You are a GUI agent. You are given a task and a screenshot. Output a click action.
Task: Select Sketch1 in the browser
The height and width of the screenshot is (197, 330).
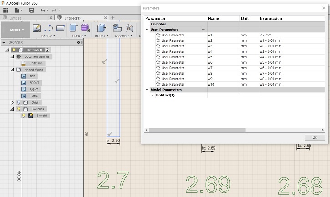[x=42, y=116]
